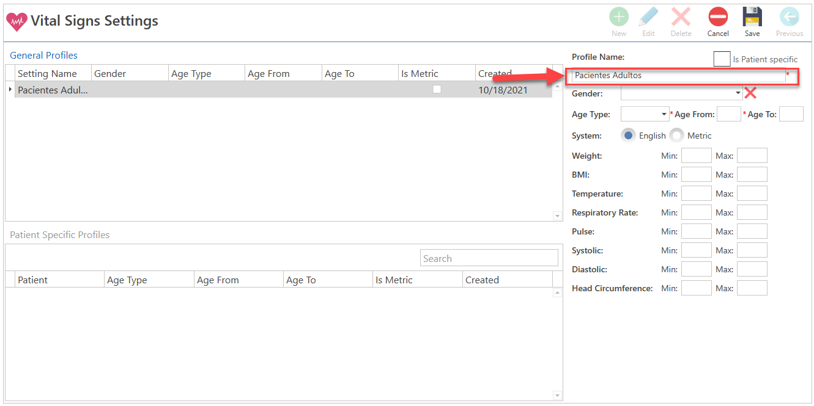Click the Vital Signs heart logo
This screenshot has width=814, height=406.
coord(17,21)
